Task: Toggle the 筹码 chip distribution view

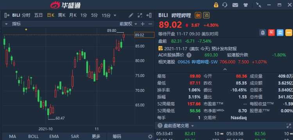Action: [x=117, y=136]
